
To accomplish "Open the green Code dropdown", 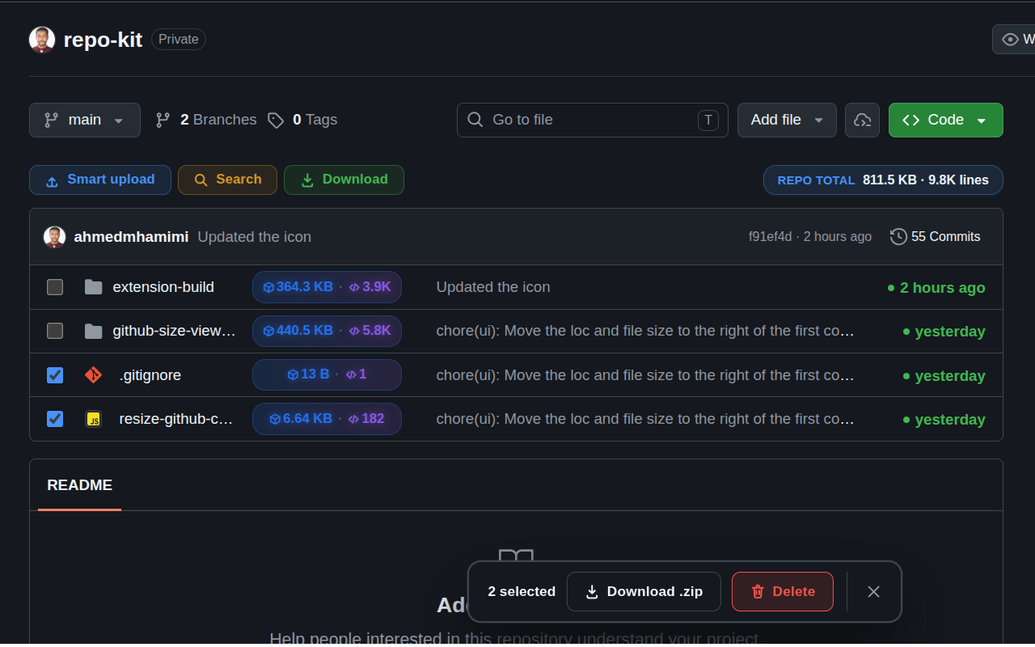I will coord(946,120).
